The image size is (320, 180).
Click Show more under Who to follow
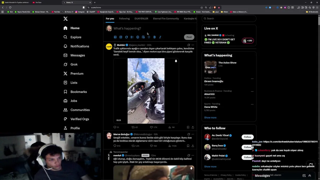[x=210, y=166]
